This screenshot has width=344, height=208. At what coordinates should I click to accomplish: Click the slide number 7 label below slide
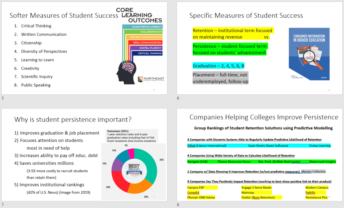[3, 205]
